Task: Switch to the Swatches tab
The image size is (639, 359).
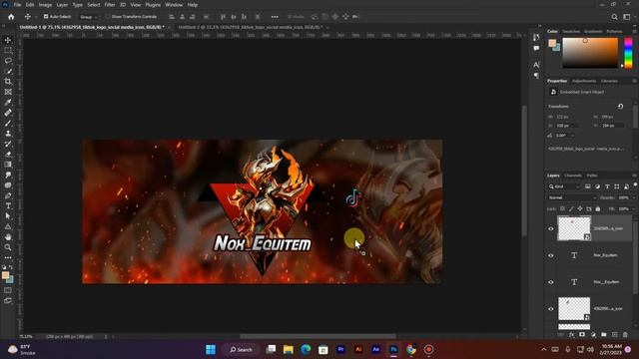Action: (x=571, y=31)
